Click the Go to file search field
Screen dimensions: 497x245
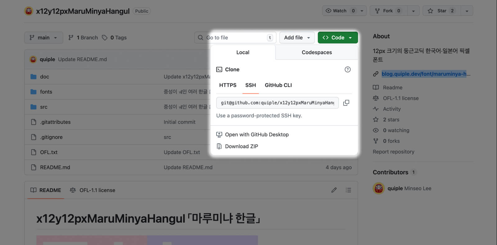[235, 38]
